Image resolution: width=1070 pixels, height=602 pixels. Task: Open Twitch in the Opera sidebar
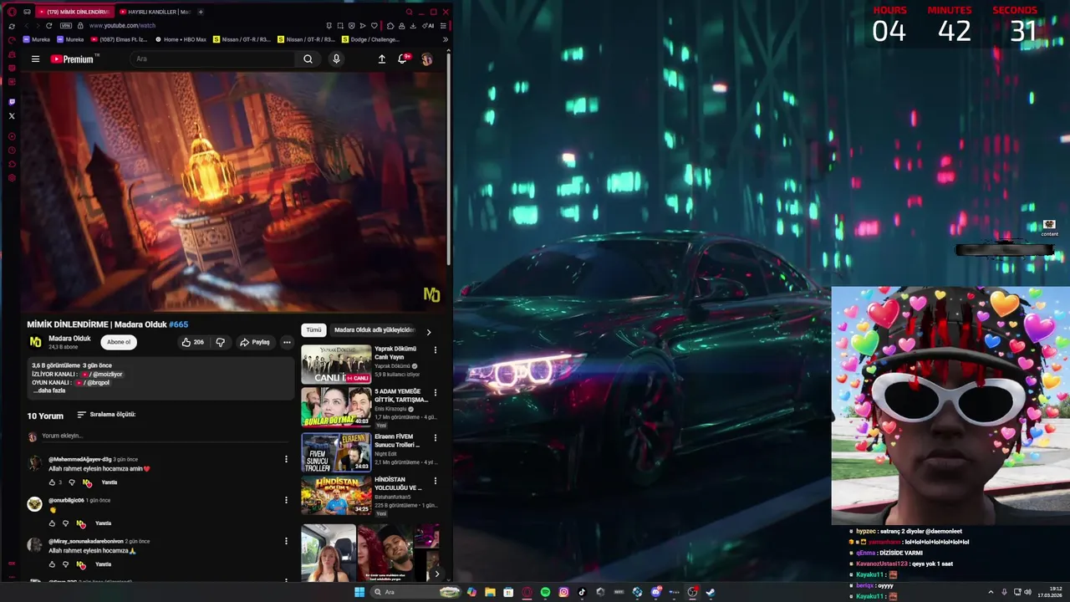pos(12,102)
